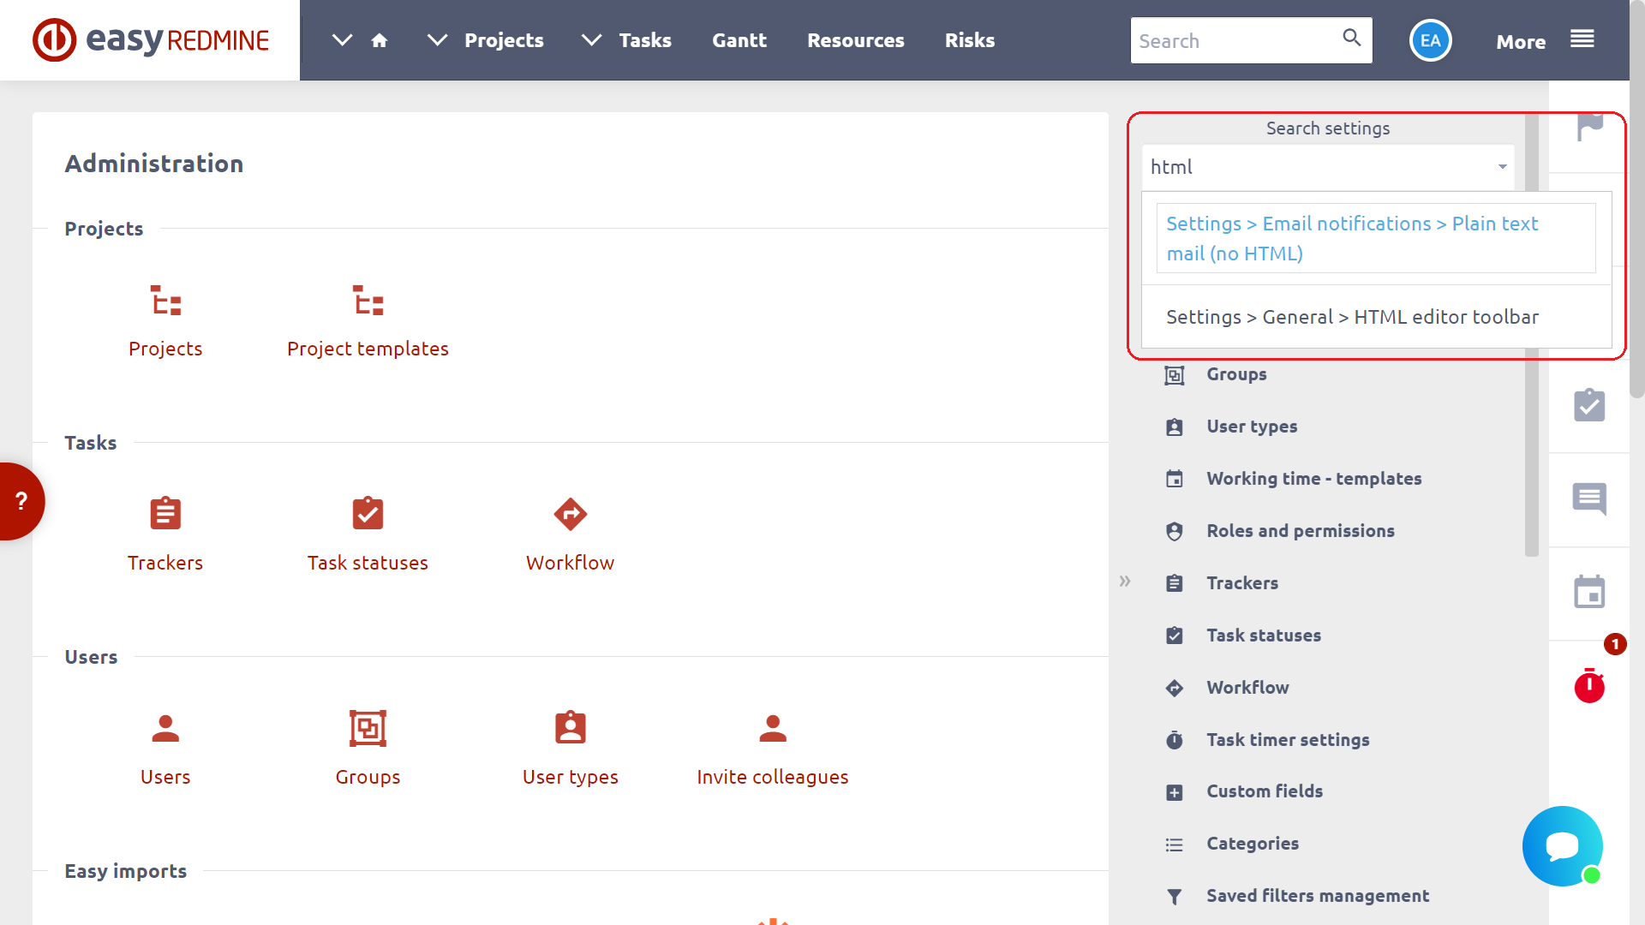Open the calendar sidebar icon

point(1589,592)
